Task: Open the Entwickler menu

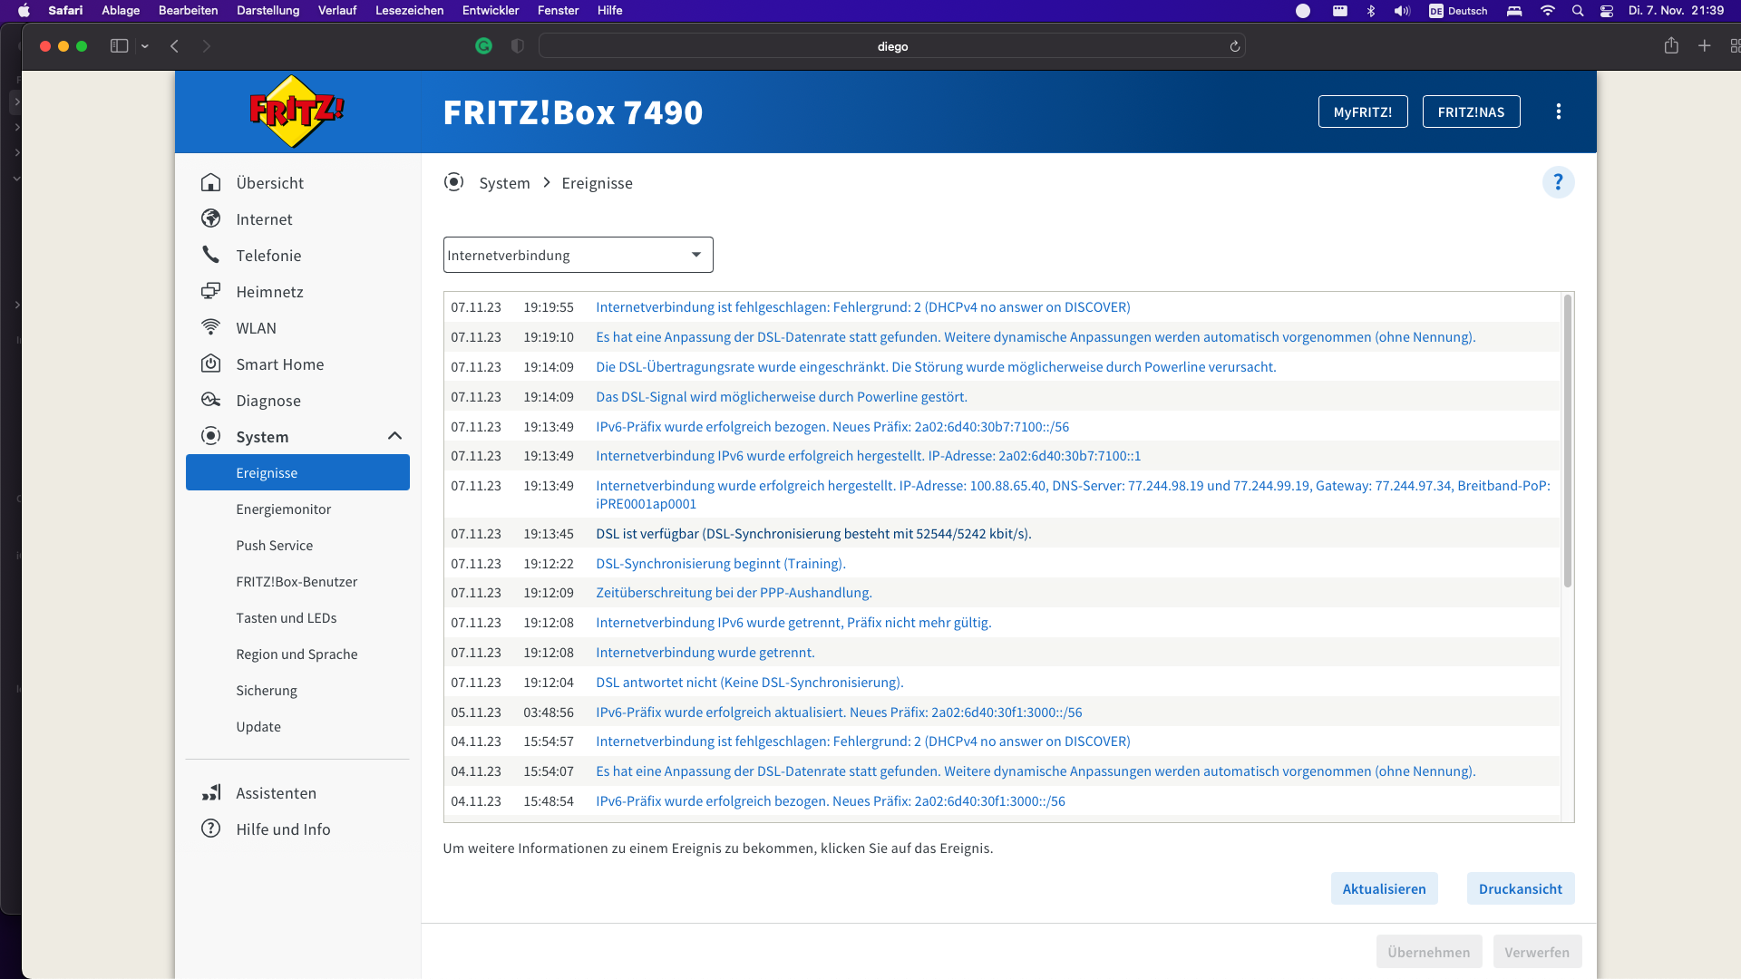Action: click(x=490, y=10)
